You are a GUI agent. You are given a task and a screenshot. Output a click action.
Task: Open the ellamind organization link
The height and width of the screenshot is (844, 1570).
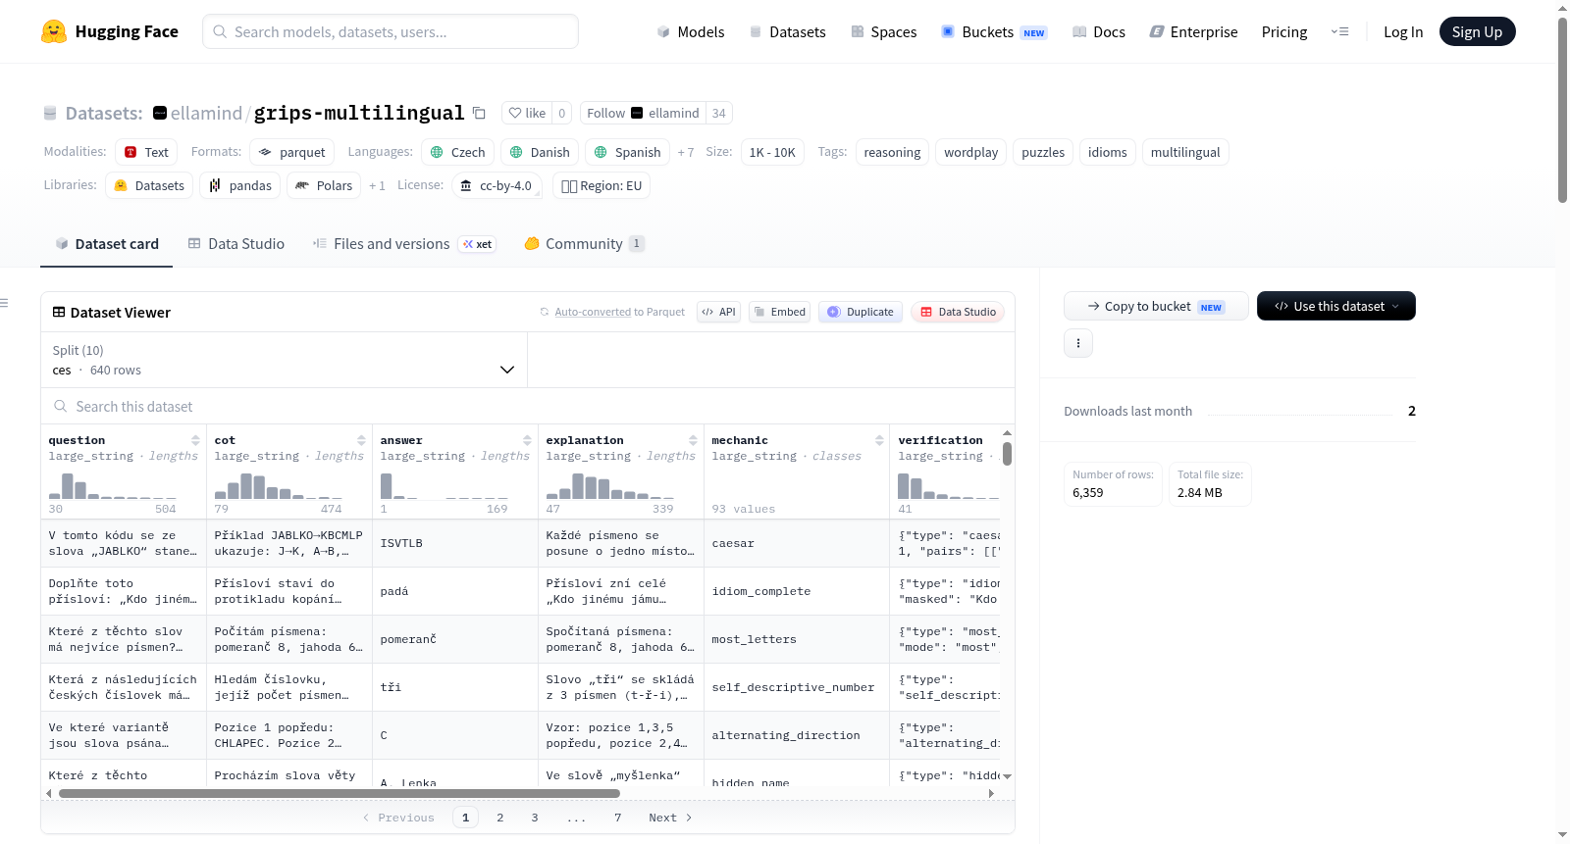coord(206,113)
